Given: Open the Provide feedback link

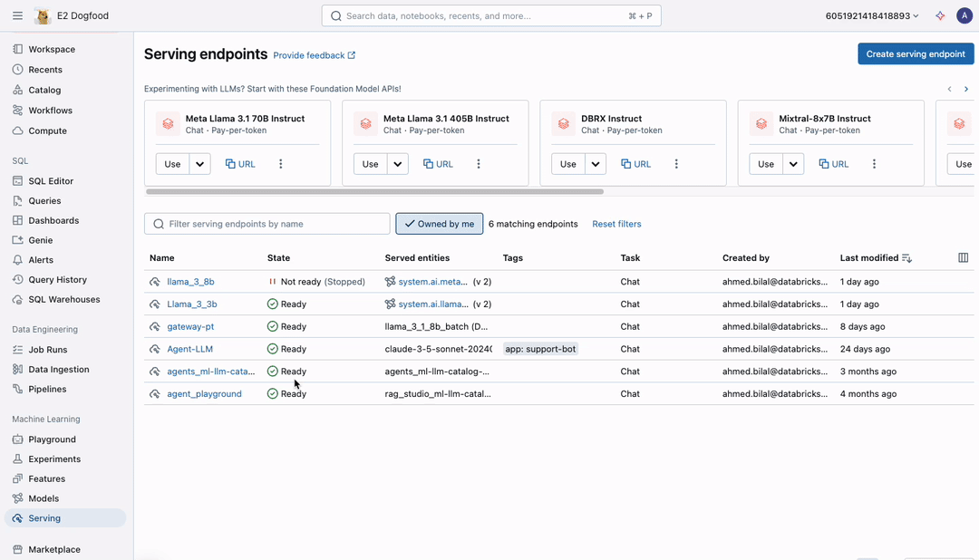Looking at the screenshot, I should 309,54.
